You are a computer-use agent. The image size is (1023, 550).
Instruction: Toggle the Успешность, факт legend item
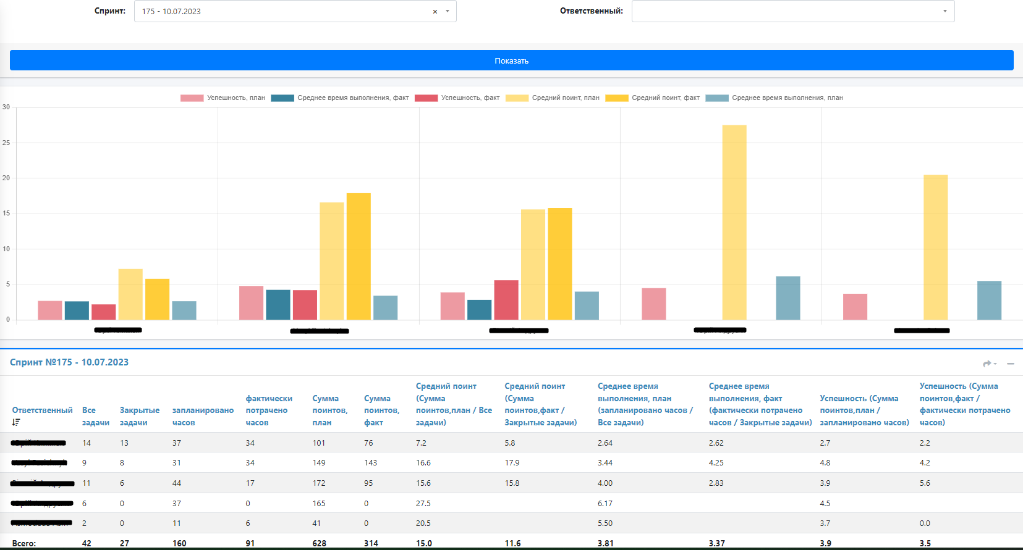[457, 98]
